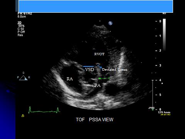185x139 pixels.
Task: Click the yellow ECG marker icon
Action: click(23, 116)
